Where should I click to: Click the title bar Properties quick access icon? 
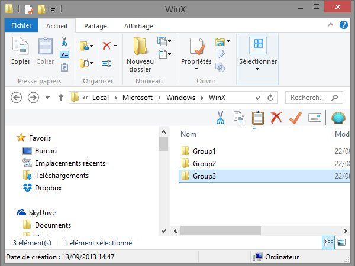[29, 9]
